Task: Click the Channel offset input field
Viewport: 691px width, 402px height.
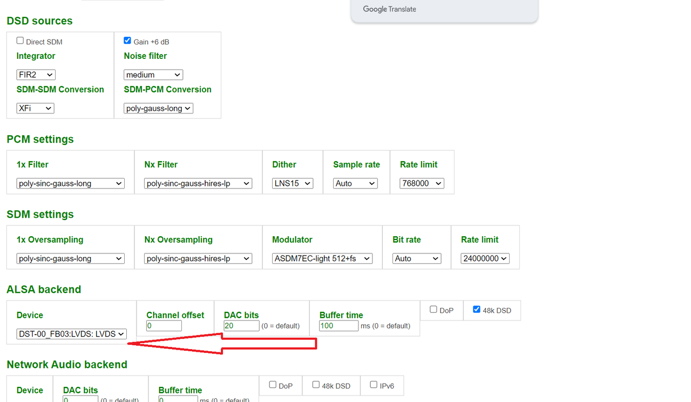Action: pyautogui.click(x=164, y=326)
